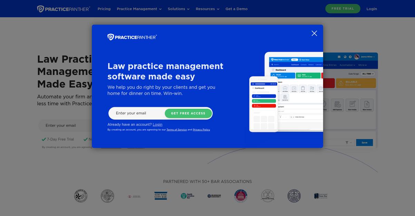415x216 pixels.
Task: Click the South Carolina Bar logo
Action: (187, 196)
